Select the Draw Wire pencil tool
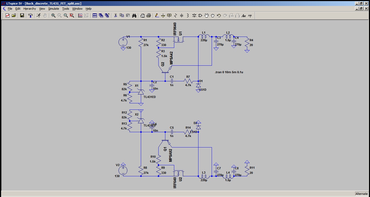370x197 pixels. pyautogui.click(x=157, y=16)
